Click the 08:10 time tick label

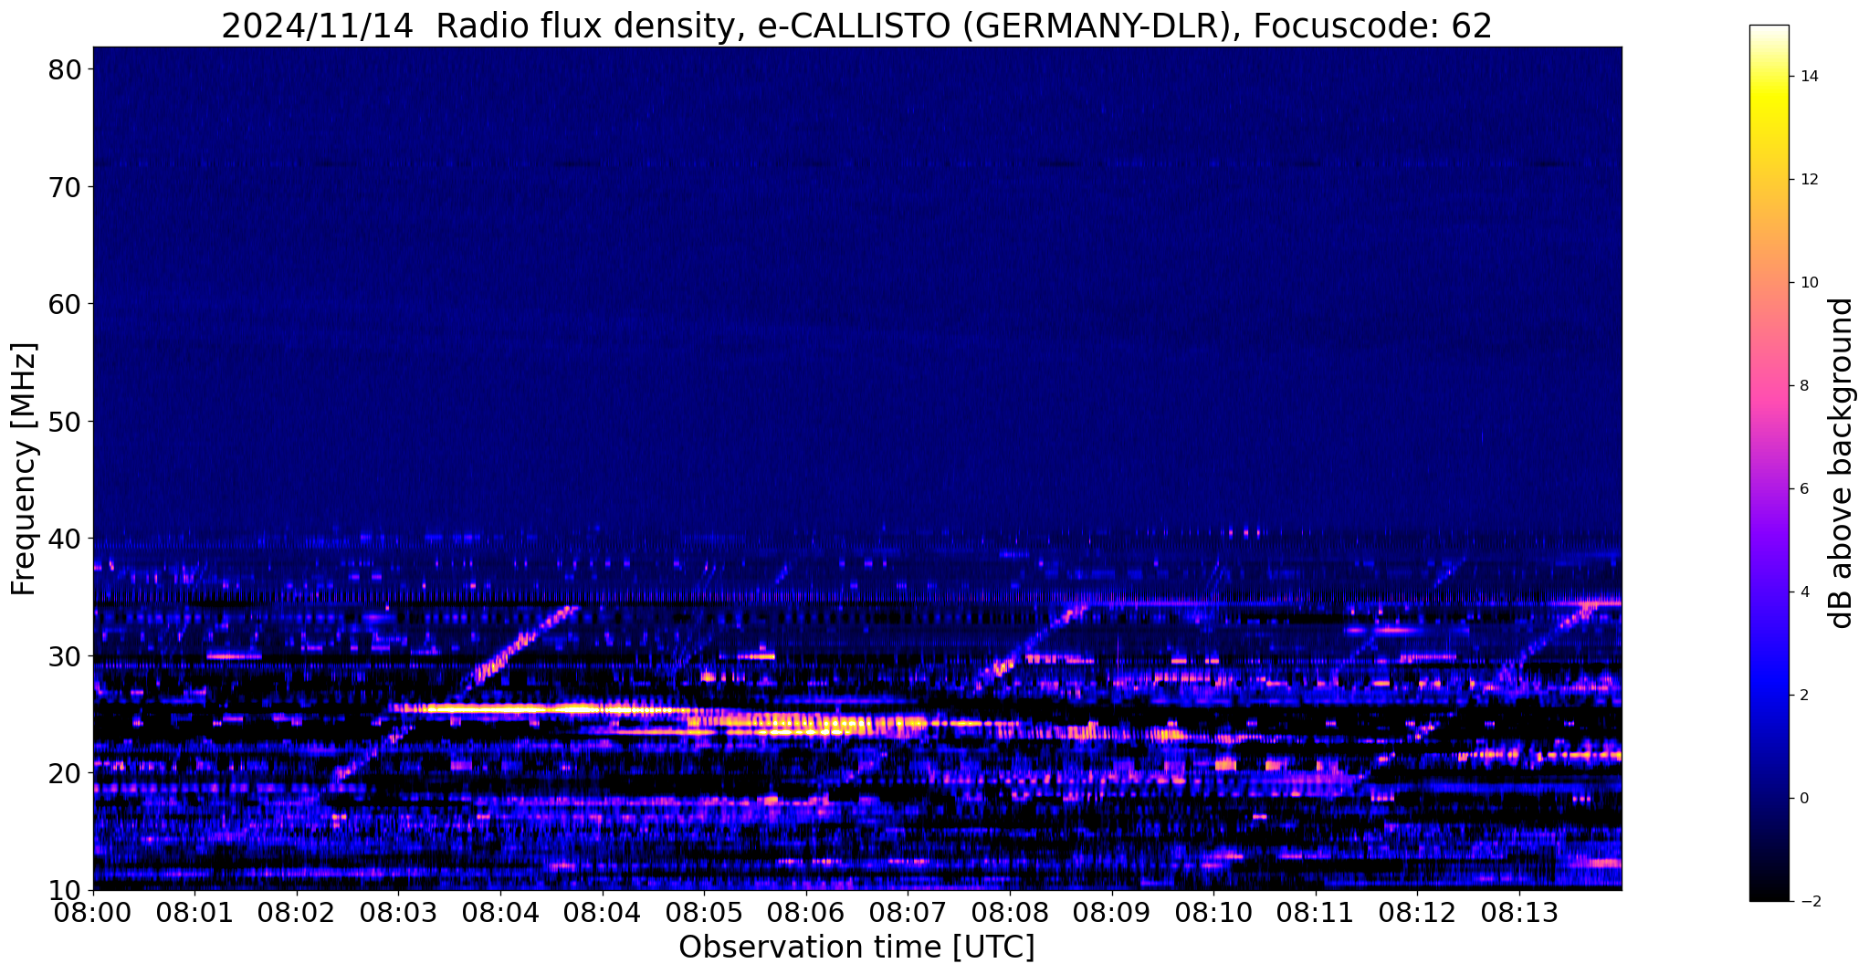pyautogui.click(x=1214, y=913)
